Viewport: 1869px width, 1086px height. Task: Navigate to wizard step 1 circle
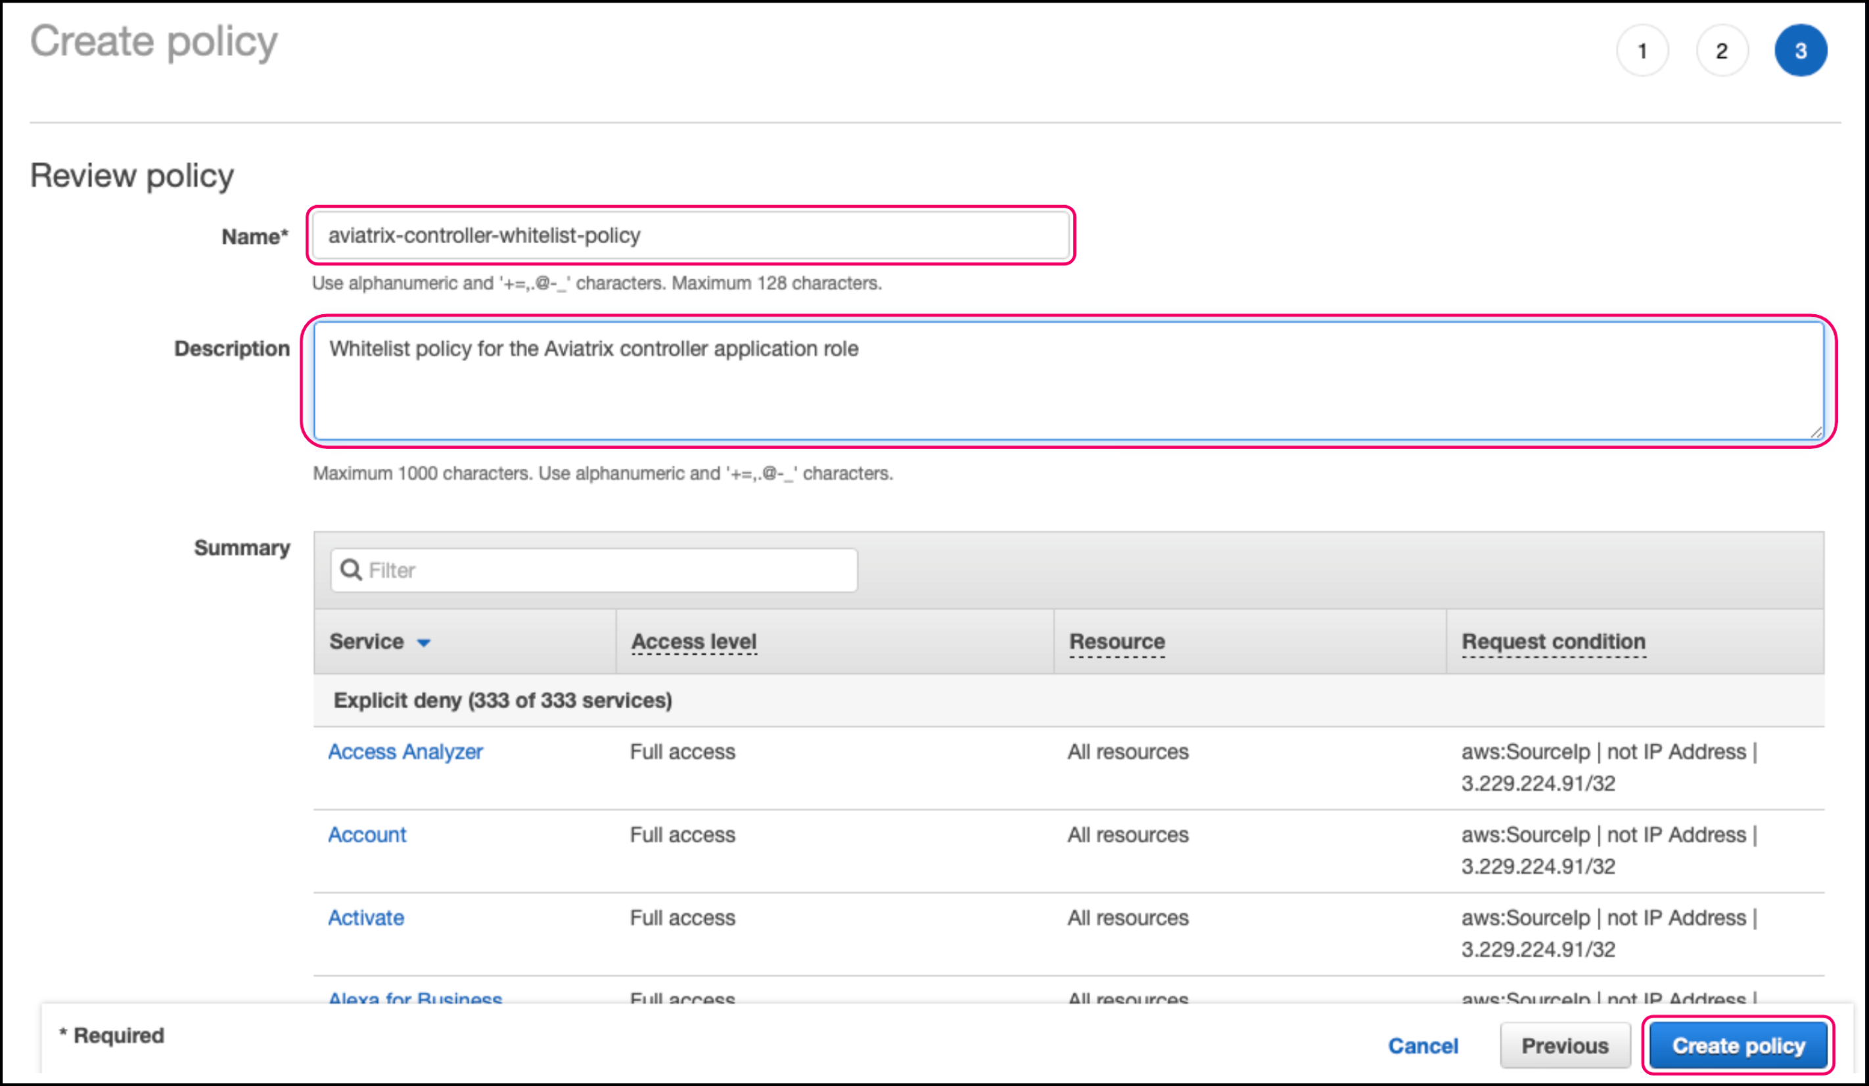pyautogui.click(x=1643, y=50)
